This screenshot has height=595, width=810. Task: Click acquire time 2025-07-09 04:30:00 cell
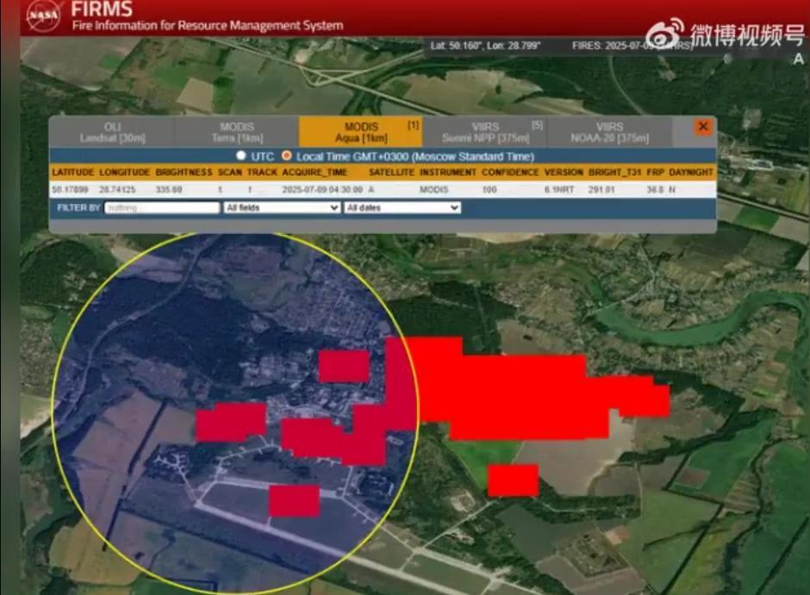[322, 190]
